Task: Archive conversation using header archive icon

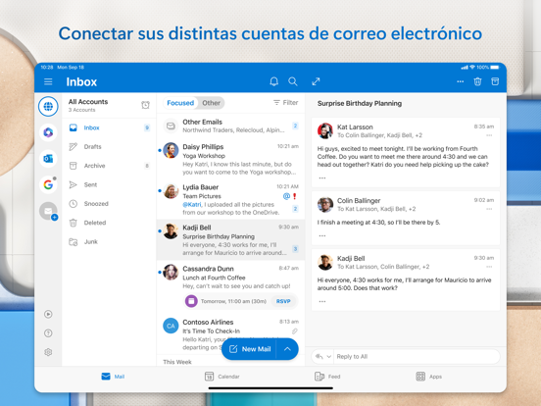Action: pos(495,81)
